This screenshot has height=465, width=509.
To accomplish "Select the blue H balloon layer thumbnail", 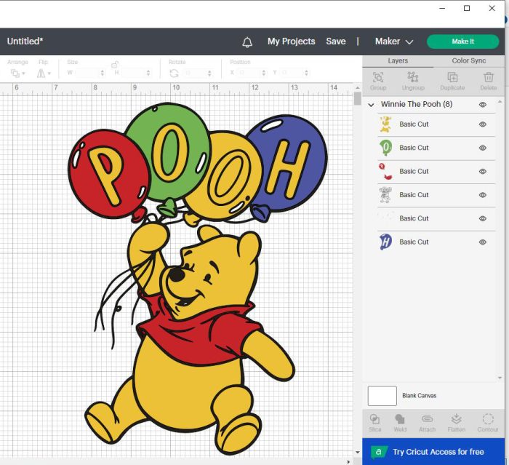I will 385,242.
